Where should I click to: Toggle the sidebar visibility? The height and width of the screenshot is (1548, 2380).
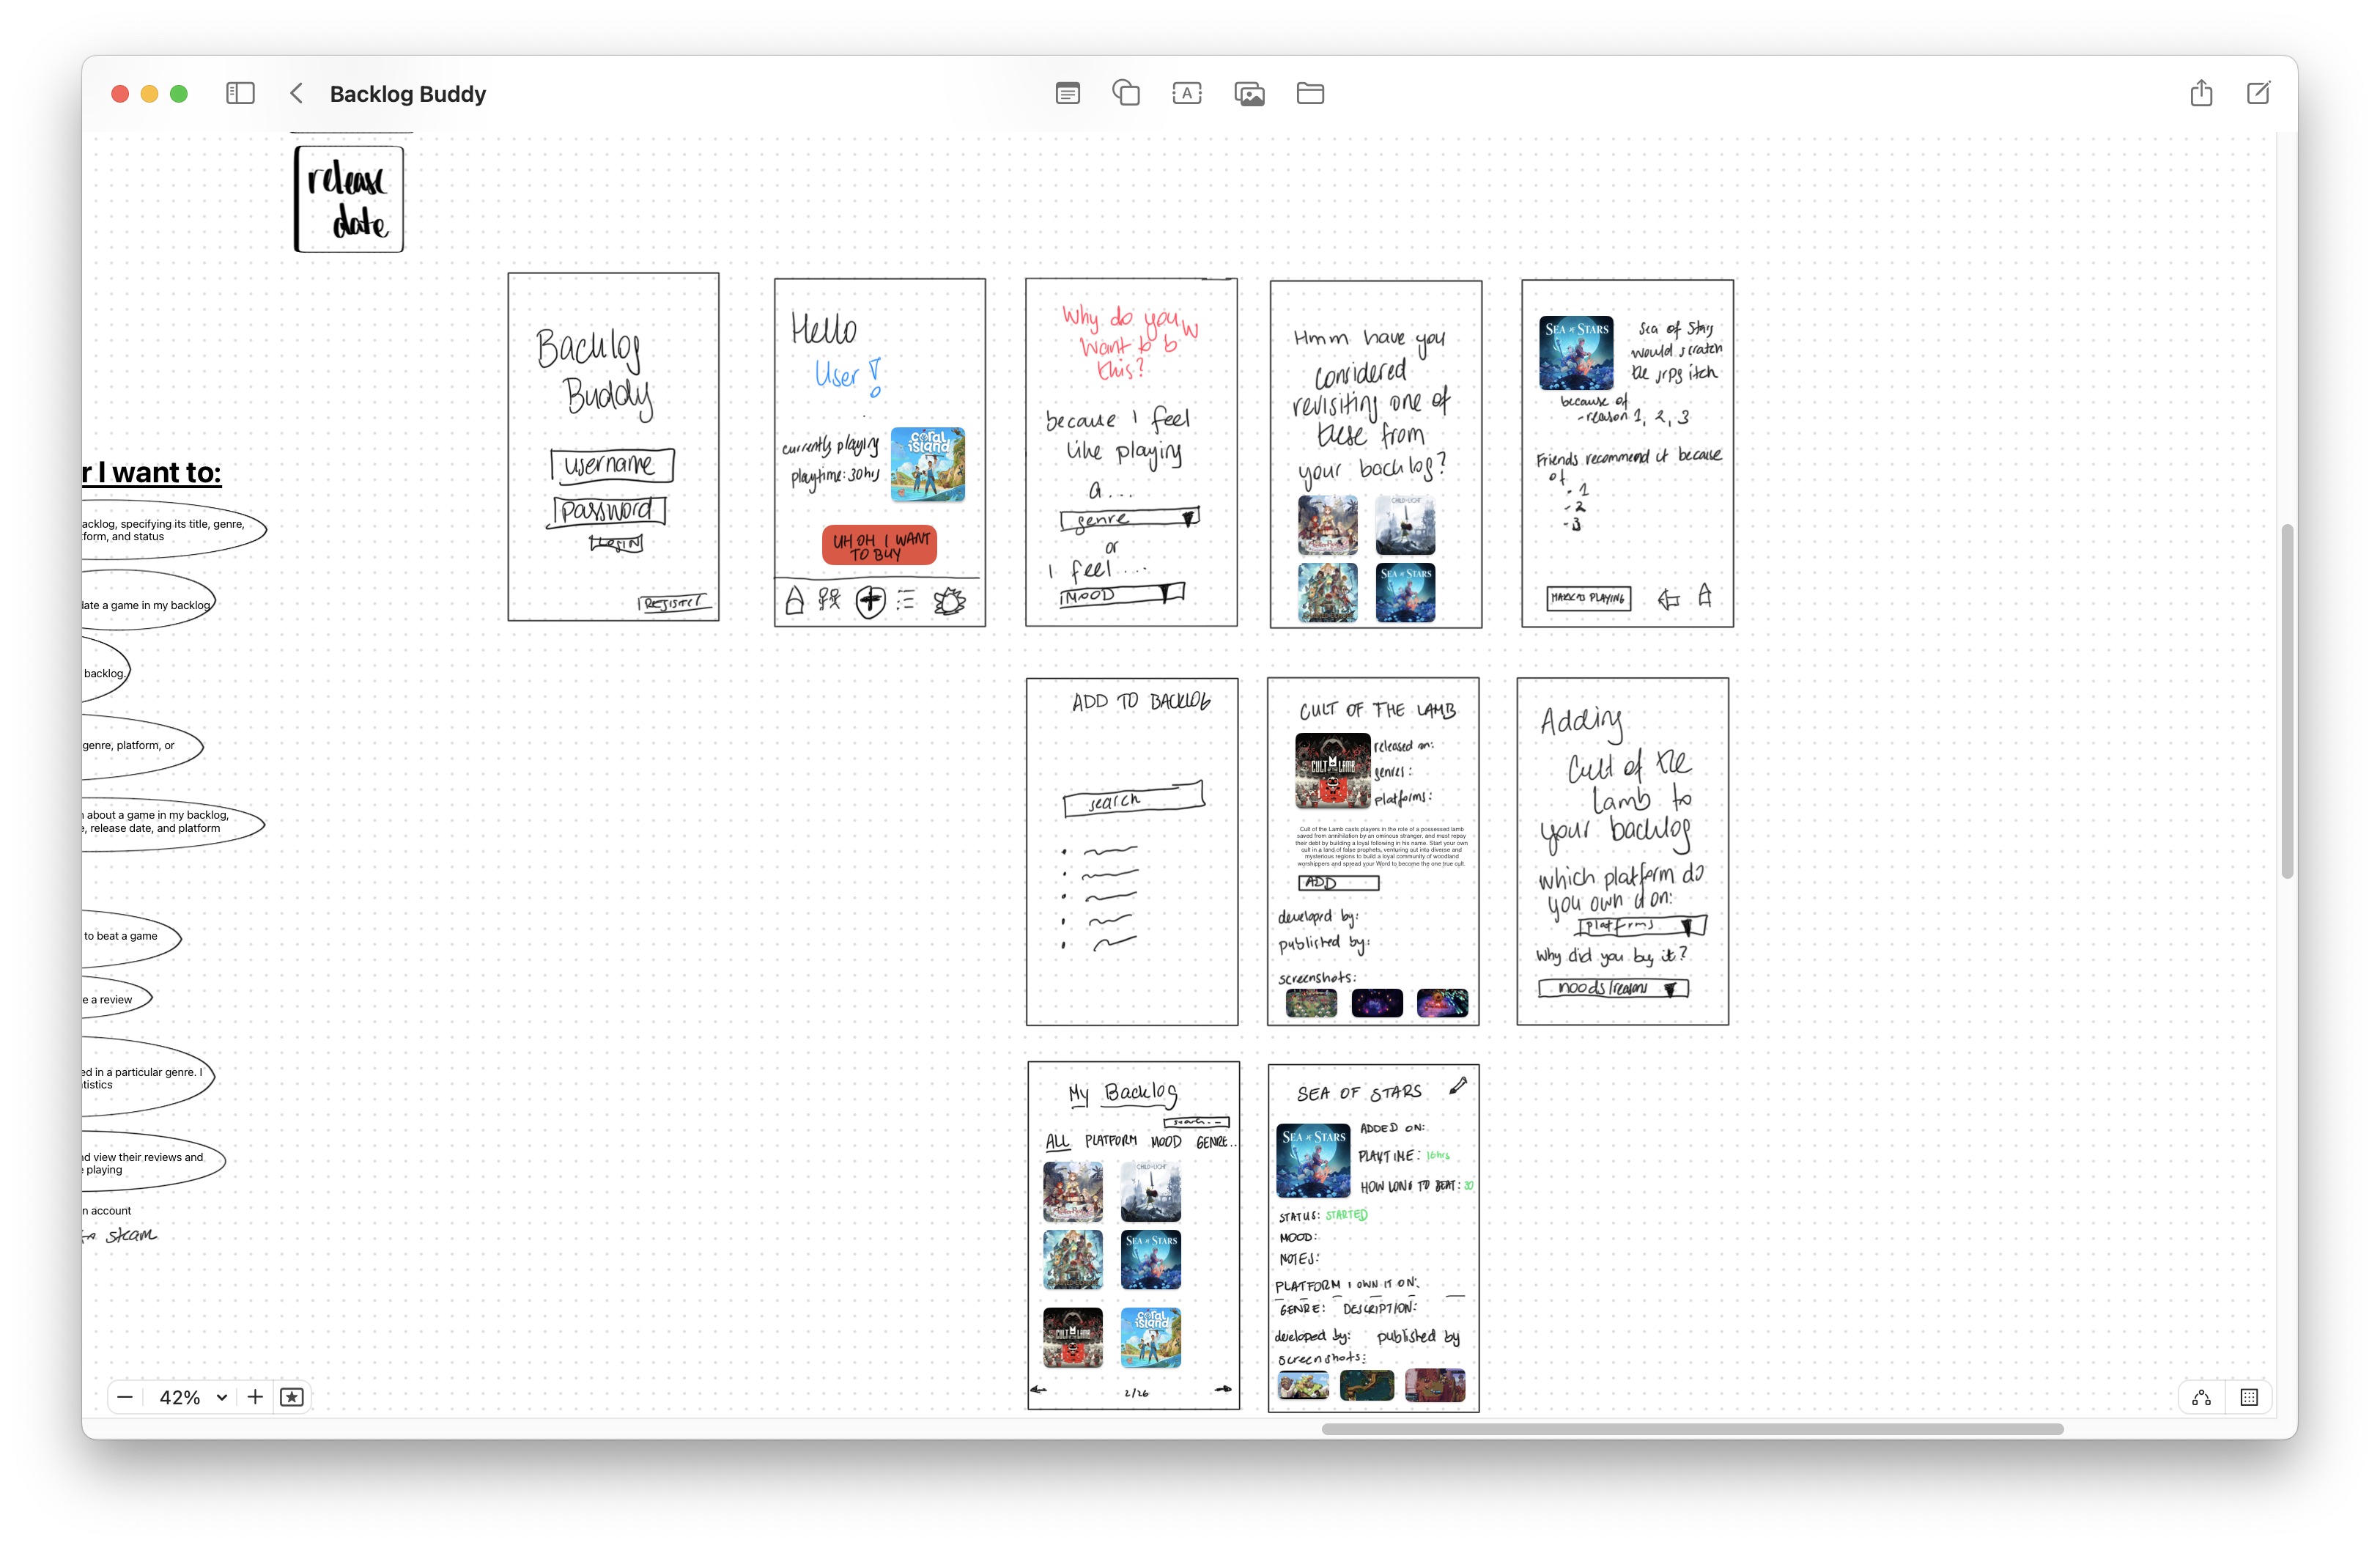(x=240, y=93)
